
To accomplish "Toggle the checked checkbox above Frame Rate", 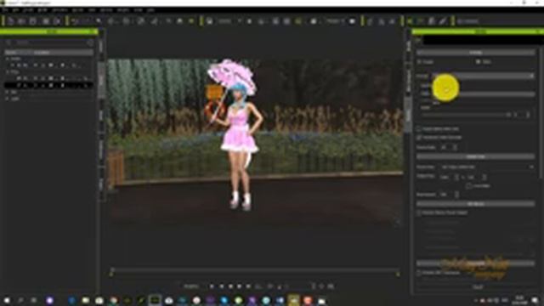I will [x=419, y=138].
